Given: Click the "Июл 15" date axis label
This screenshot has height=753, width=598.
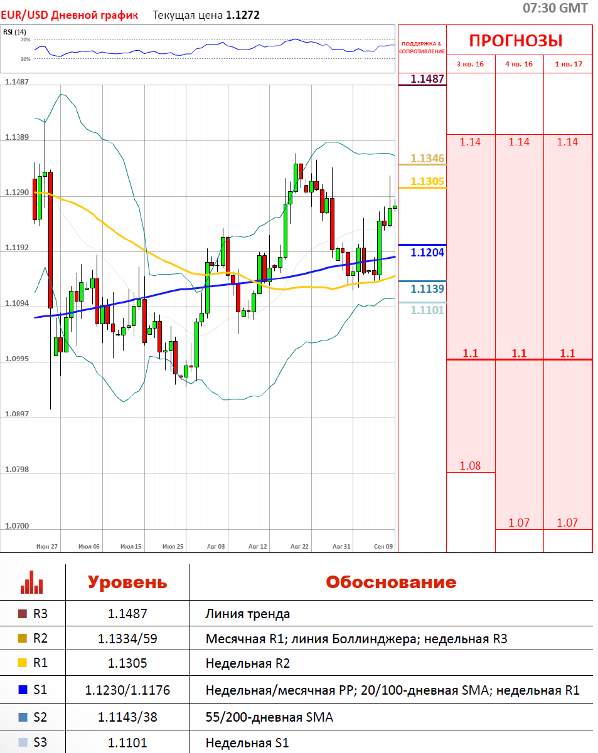Looking at the screenshot, I should click(131, 547).
